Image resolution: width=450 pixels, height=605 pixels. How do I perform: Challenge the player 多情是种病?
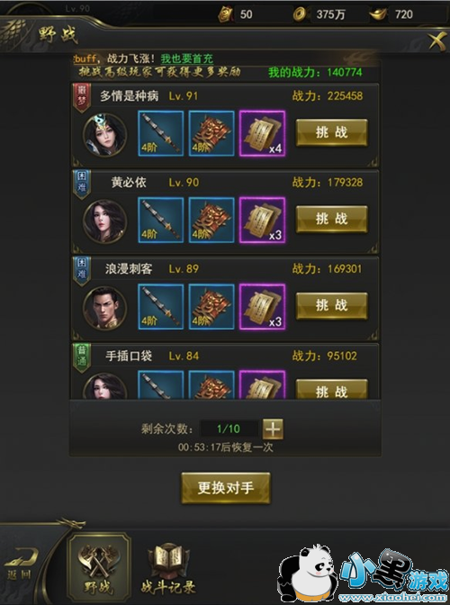[331, 132]
